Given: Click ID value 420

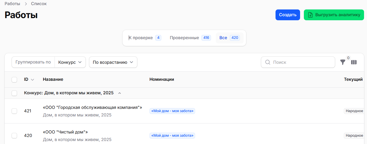Looking at the screenshot, I should click(x=28, y=136).
